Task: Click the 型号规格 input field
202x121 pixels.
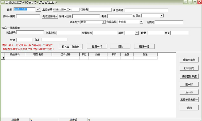Action: (x=105, y=33)
